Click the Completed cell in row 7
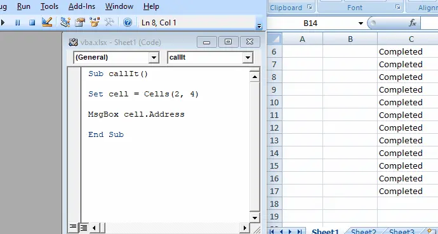 pos(408,65)
